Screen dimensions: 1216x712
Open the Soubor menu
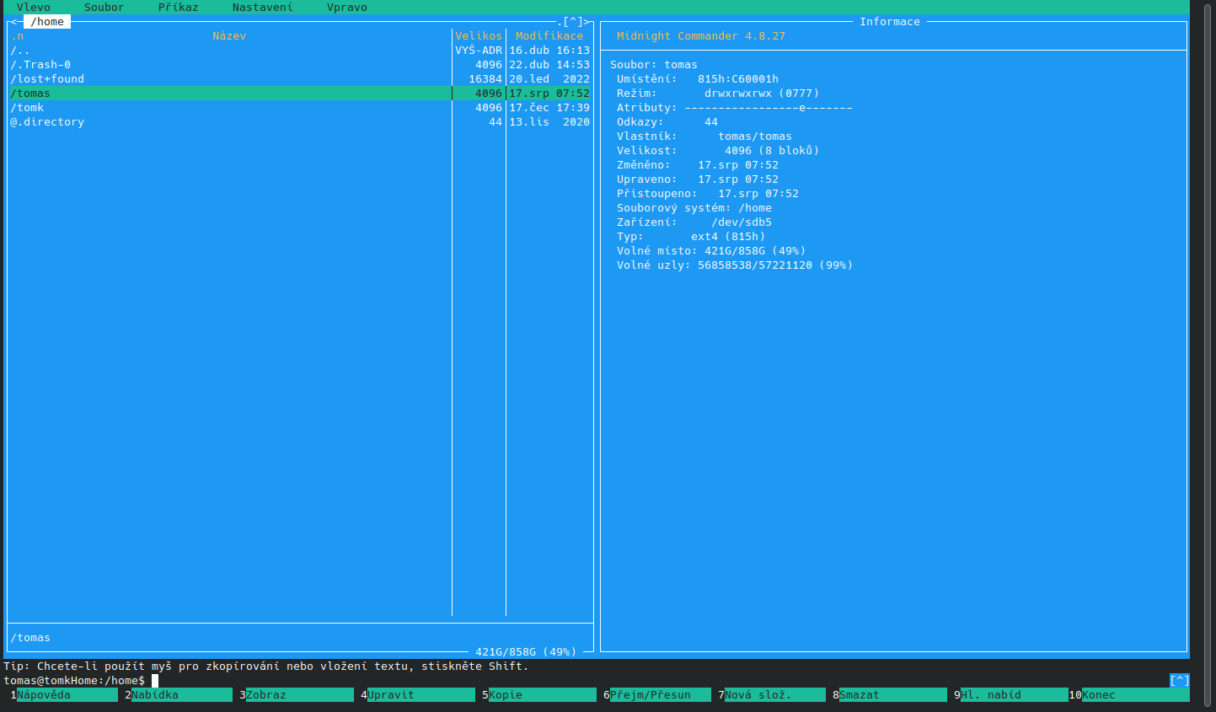[x=104, y=7]
